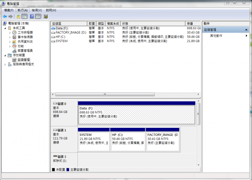Sort by the 磁碟區 column header
The height and width of the screenshot is (180, 252).
tap(69, 24)
